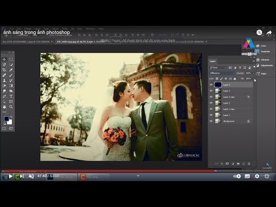Open the layer filter Kind dropdown
The height and width of the screenshot is (207, 276).
pyautogui.click(x=218, y=67)
